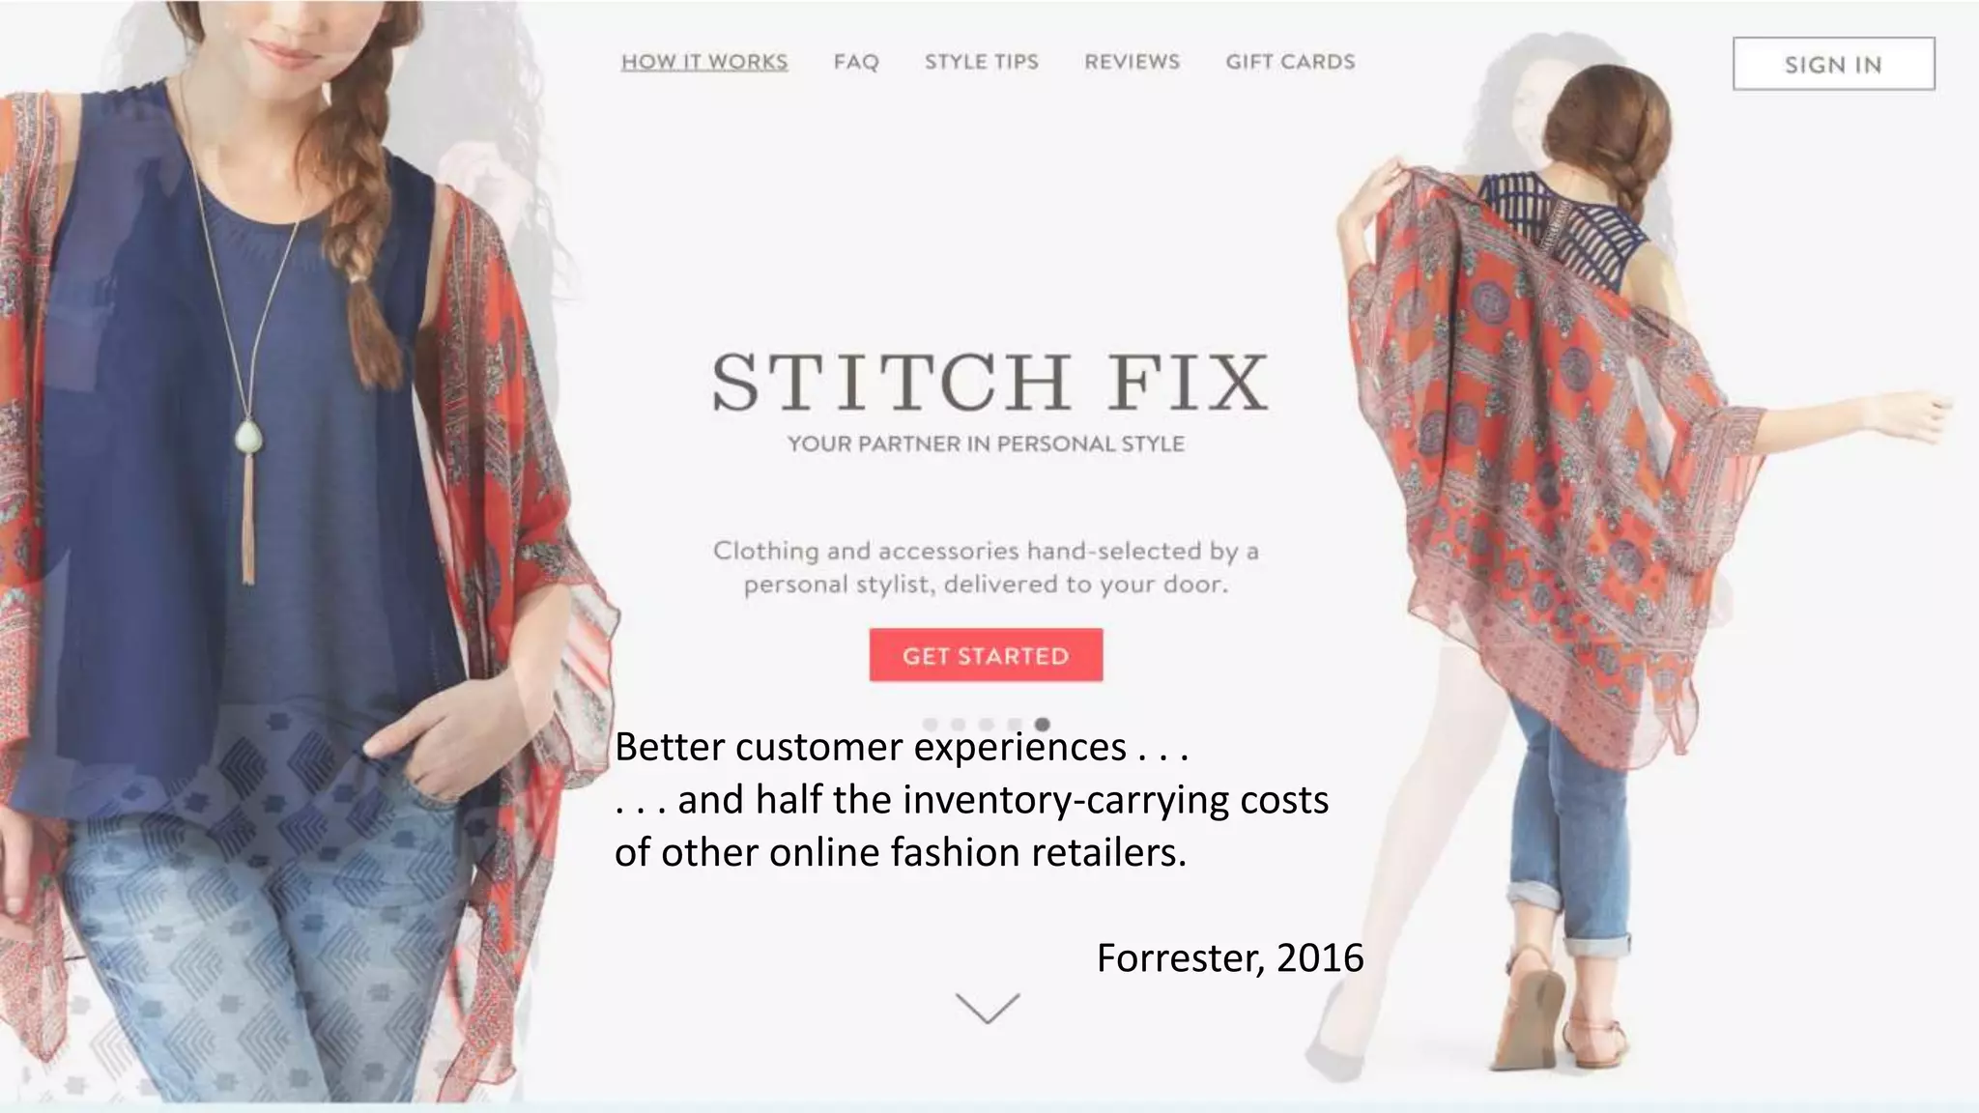Select the dark active carousel dot
Image resolution: width=1979 pixels, height=1113 pixels.
click(1042, 724)
